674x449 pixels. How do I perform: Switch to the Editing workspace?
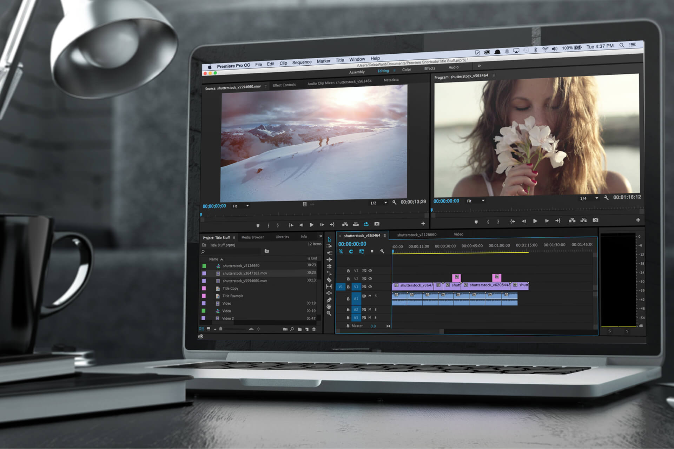tap(383, 71)
